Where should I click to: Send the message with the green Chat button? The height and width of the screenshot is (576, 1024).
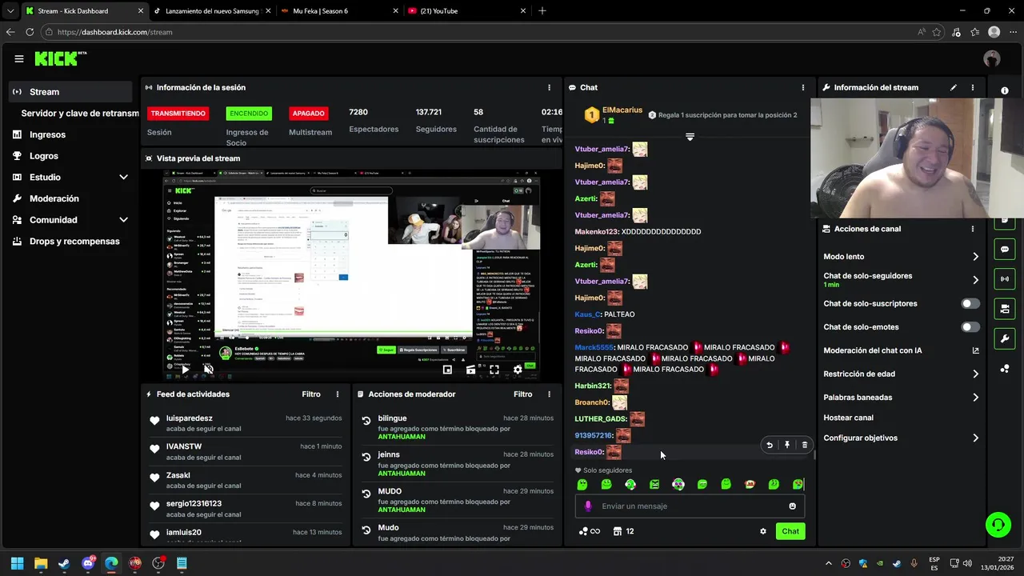790,531
